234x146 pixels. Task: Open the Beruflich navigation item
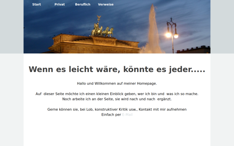(x=83, y=4)
